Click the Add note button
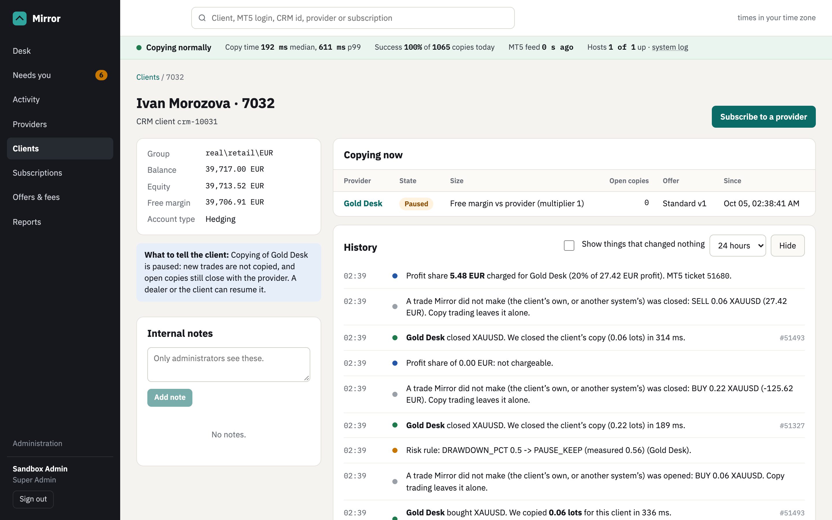 tap(170, 398)
